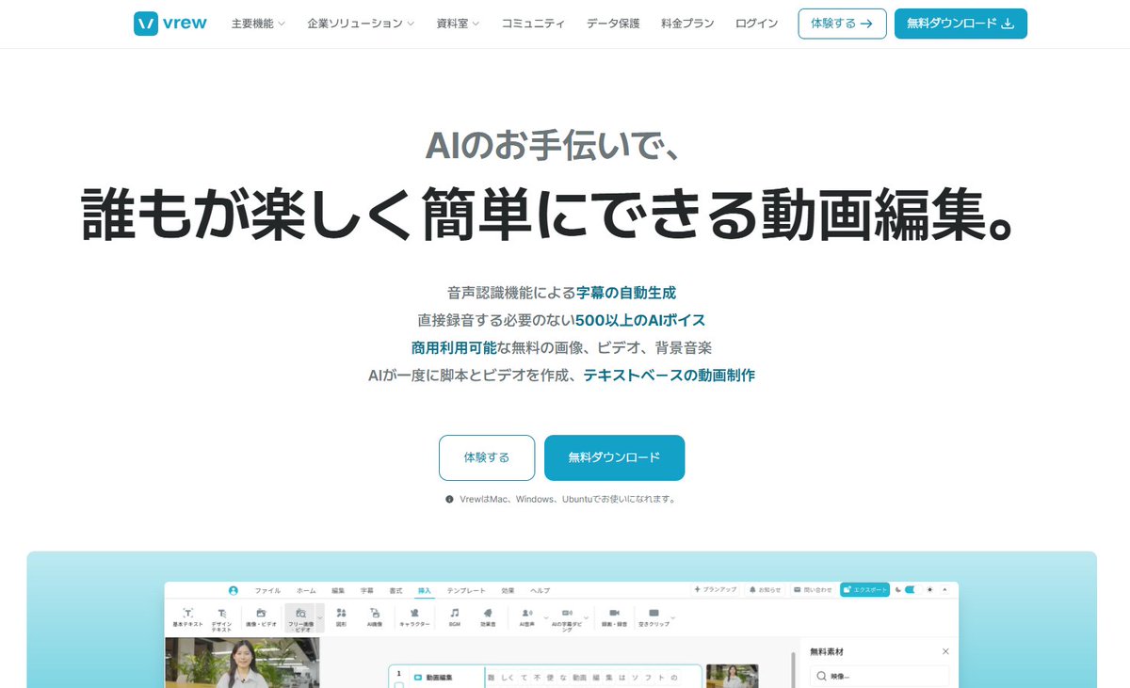Select the 基本テキスト tool

(x=188, y=617)
